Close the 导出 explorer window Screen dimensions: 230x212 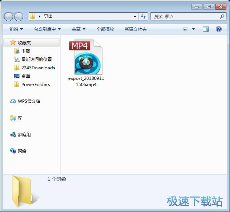tap(221, 7)
